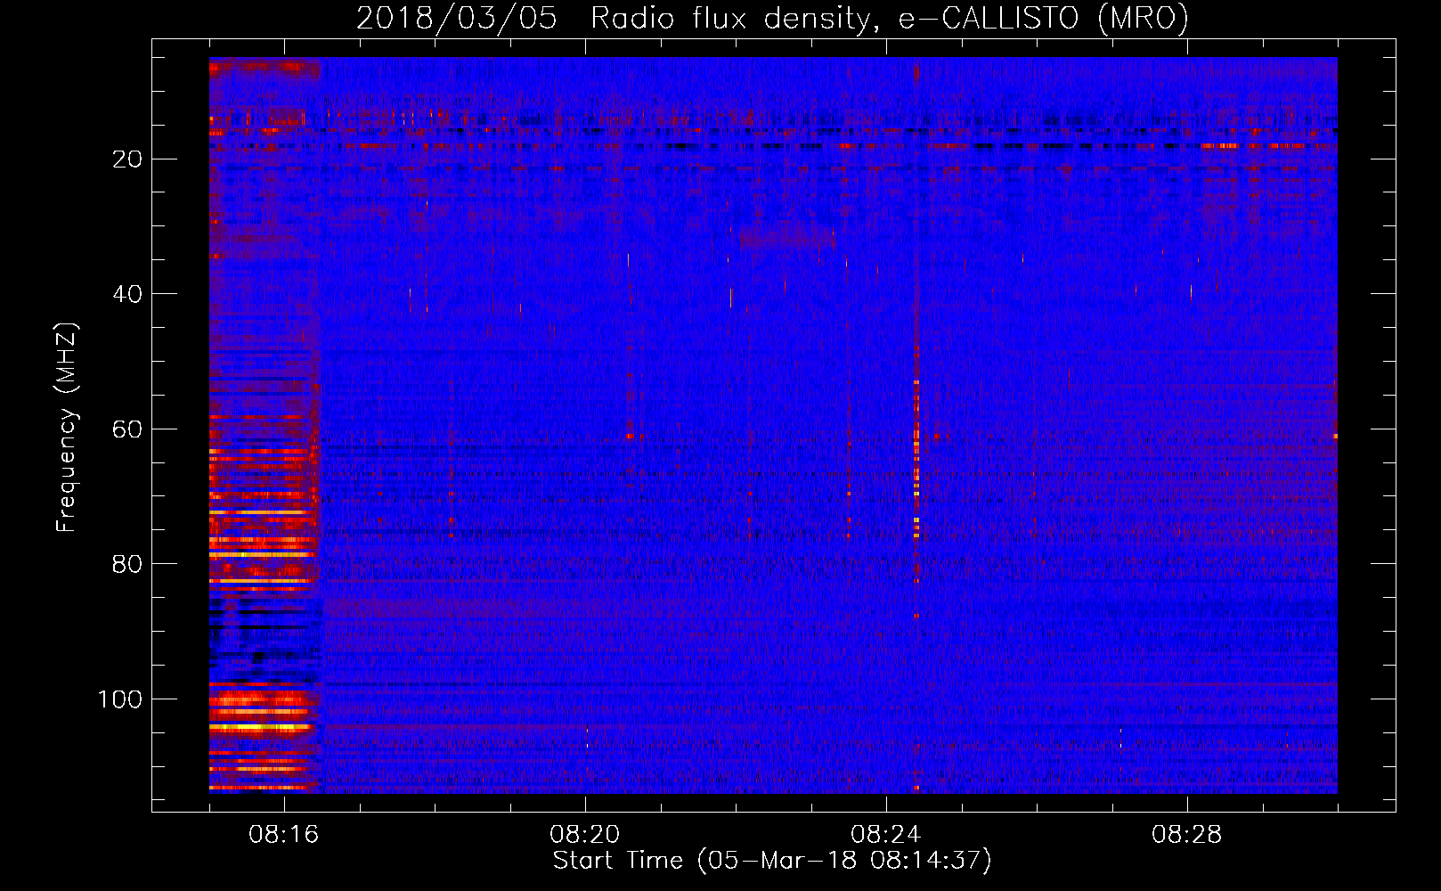Click the 20 frequency tick label

[128, 159]
